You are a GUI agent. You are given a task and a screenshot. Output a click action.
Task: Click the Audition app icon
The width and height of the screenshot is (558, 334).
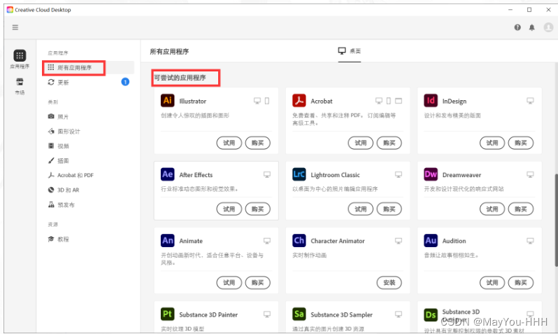click(x=431, y=241)
